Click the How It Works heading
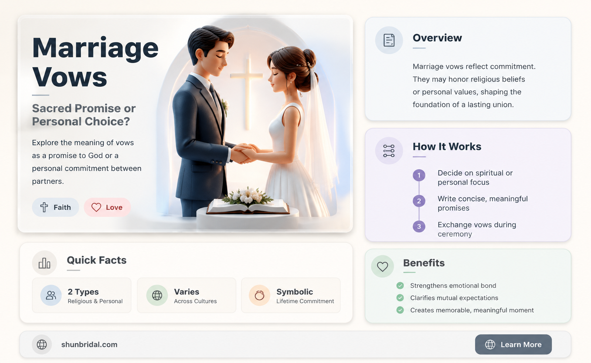Image resolution: width=591 pixels, height=363 pixels. point(447,147)
